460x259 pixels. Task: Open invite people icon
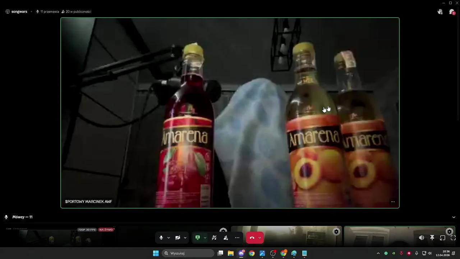[226, 238]
